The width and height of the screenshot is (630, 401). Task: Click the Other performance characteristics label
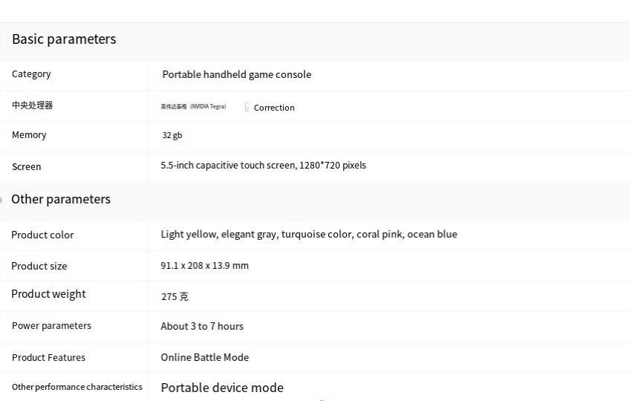point(77,387)
